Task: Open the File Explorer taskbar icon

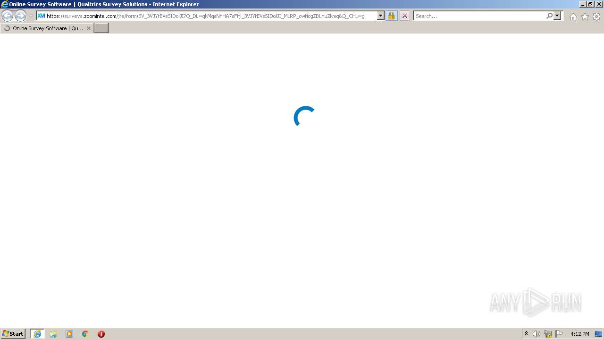Action: coord(53,334)
